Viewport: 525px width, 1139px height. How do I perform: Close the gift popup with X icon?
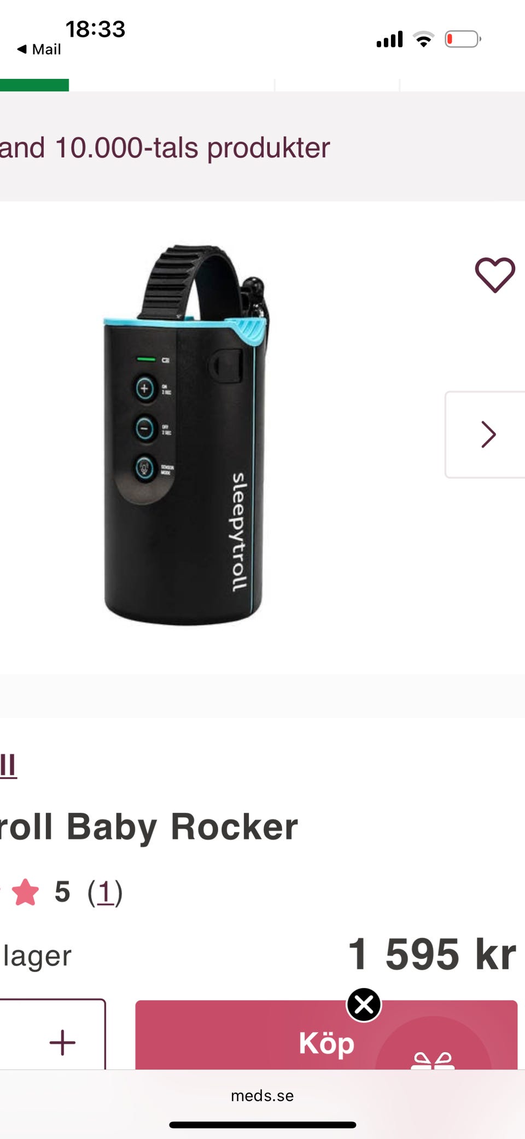(364, 1004)
